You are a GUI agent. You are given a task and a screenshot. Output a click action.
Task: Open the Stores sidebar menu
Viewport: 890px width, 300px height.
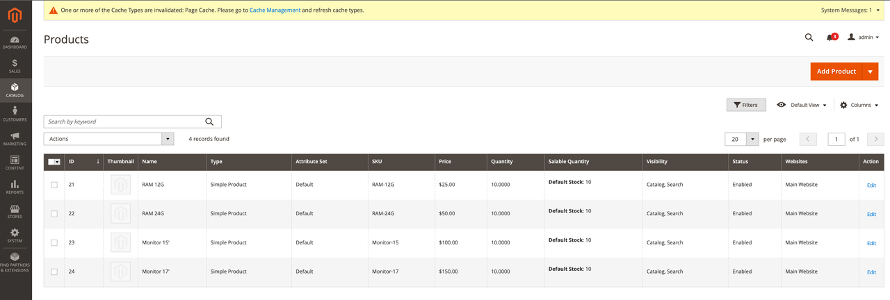click(15, 211)
